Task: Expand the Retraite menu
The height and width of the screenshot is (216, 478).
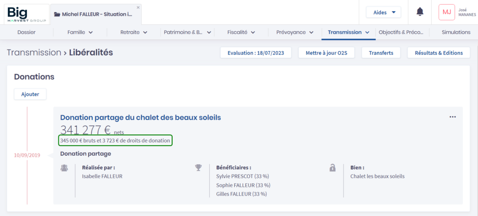Action: tap(134, 32)
